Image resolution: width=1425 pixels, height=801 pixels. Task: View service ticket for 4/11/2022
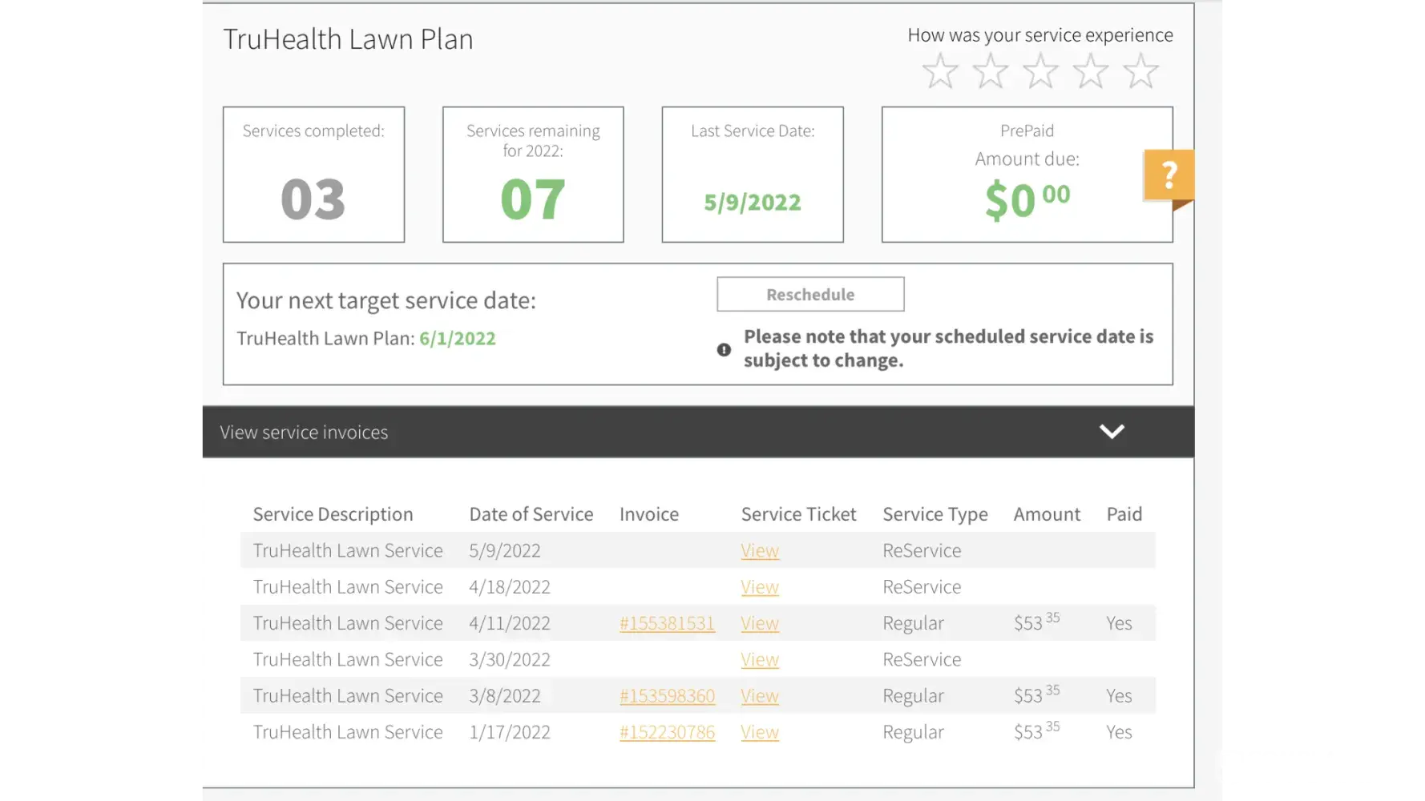(760, 623)
